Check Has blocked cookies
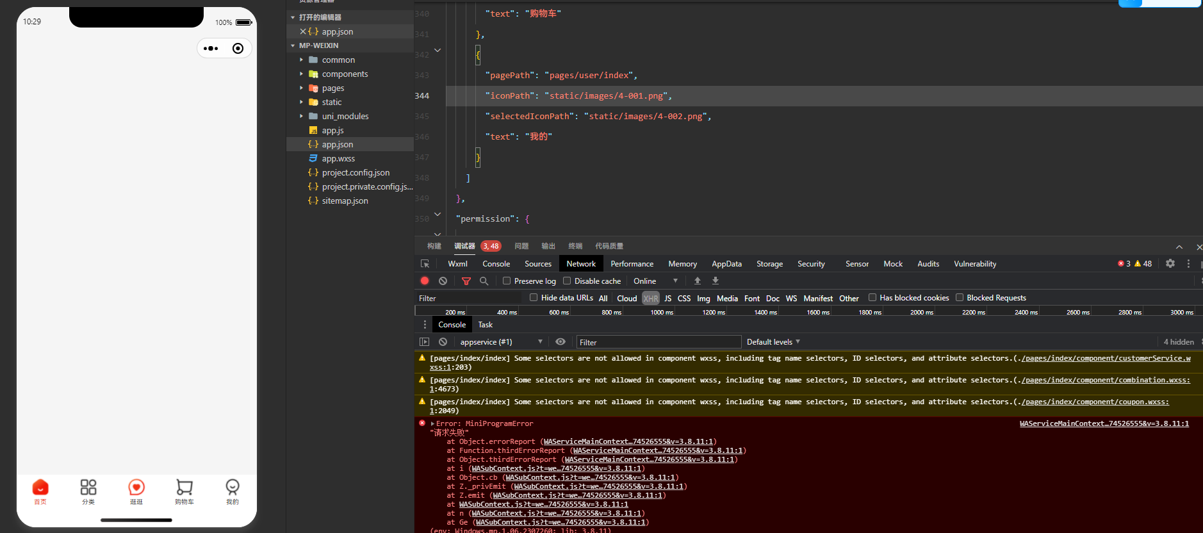Screen dimensions: 1203x533 click(x=872, y=297)
